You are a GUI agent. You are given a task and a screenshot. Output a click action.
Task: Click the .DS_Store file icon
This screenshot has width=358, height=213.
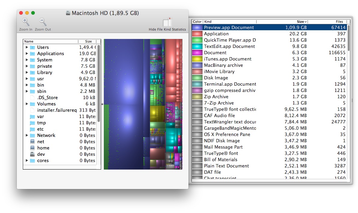(x=32, y=98)
